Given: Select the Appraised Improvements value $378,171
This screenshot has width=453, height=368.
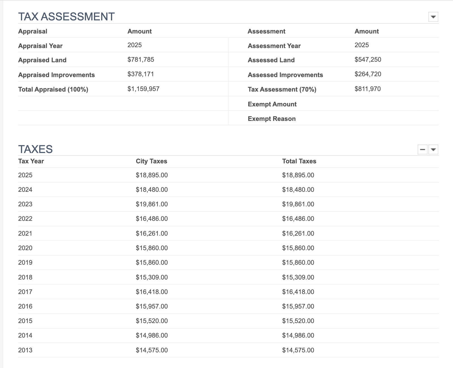Looking at the screenshot, I should (141, 74).
